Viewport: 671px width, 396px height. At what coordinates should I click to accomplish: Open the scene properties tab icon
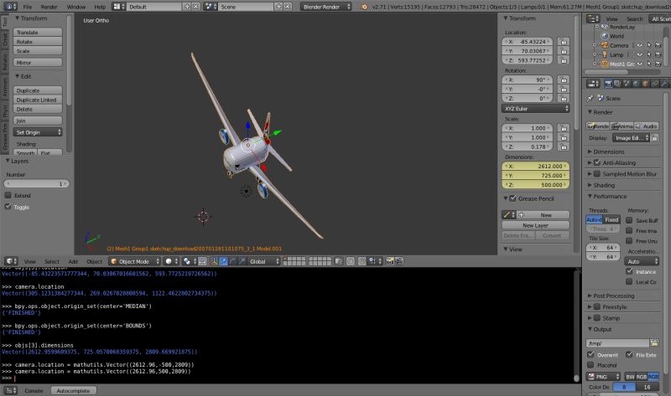click(627, 84)
